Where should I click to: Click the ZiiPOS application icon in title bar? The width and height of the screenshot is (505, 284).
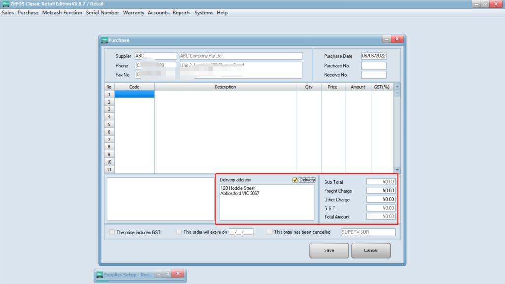5,4
